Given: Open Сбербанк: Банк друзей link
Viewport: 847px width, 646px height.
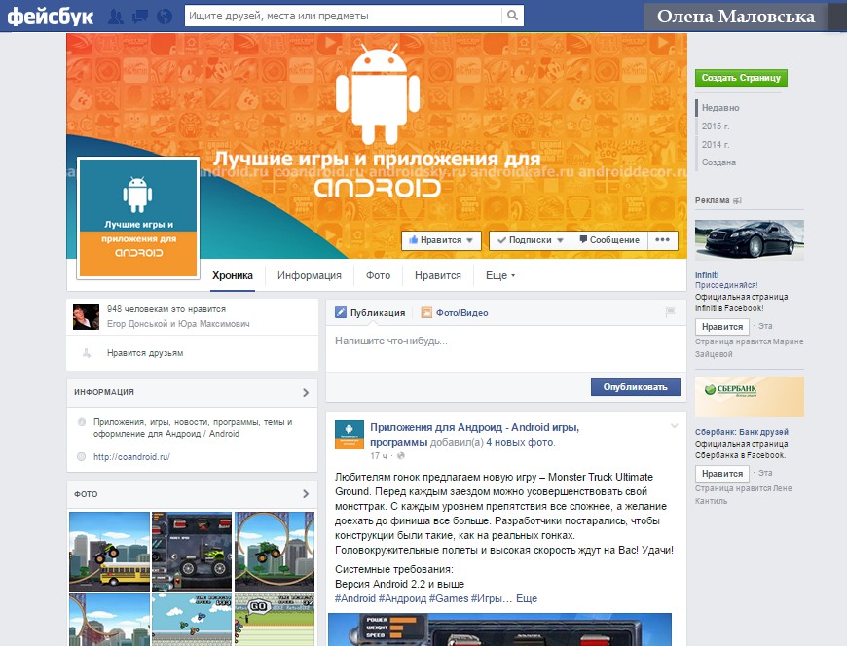Looking at the screenshot, I should [742, 432].
